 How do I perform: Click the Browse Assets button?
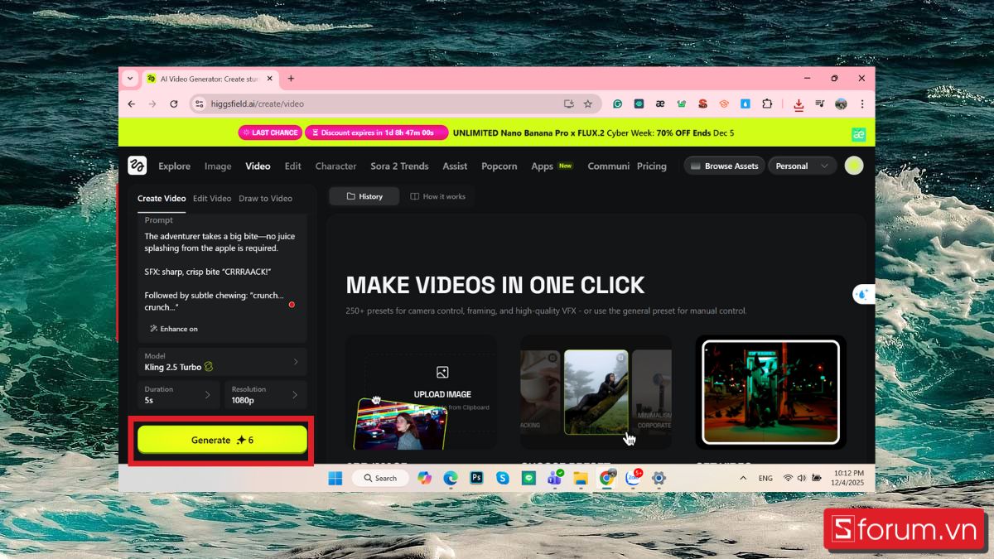[724, 166]
